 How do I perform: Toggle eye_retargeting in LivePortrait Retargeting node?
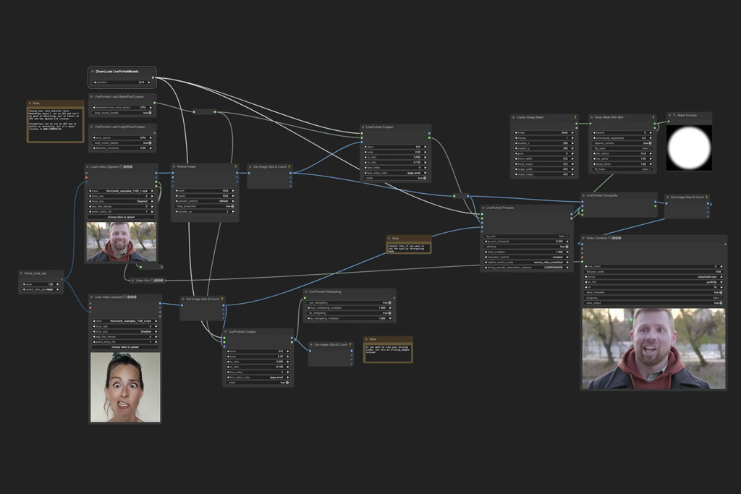(x=350, y=303)
